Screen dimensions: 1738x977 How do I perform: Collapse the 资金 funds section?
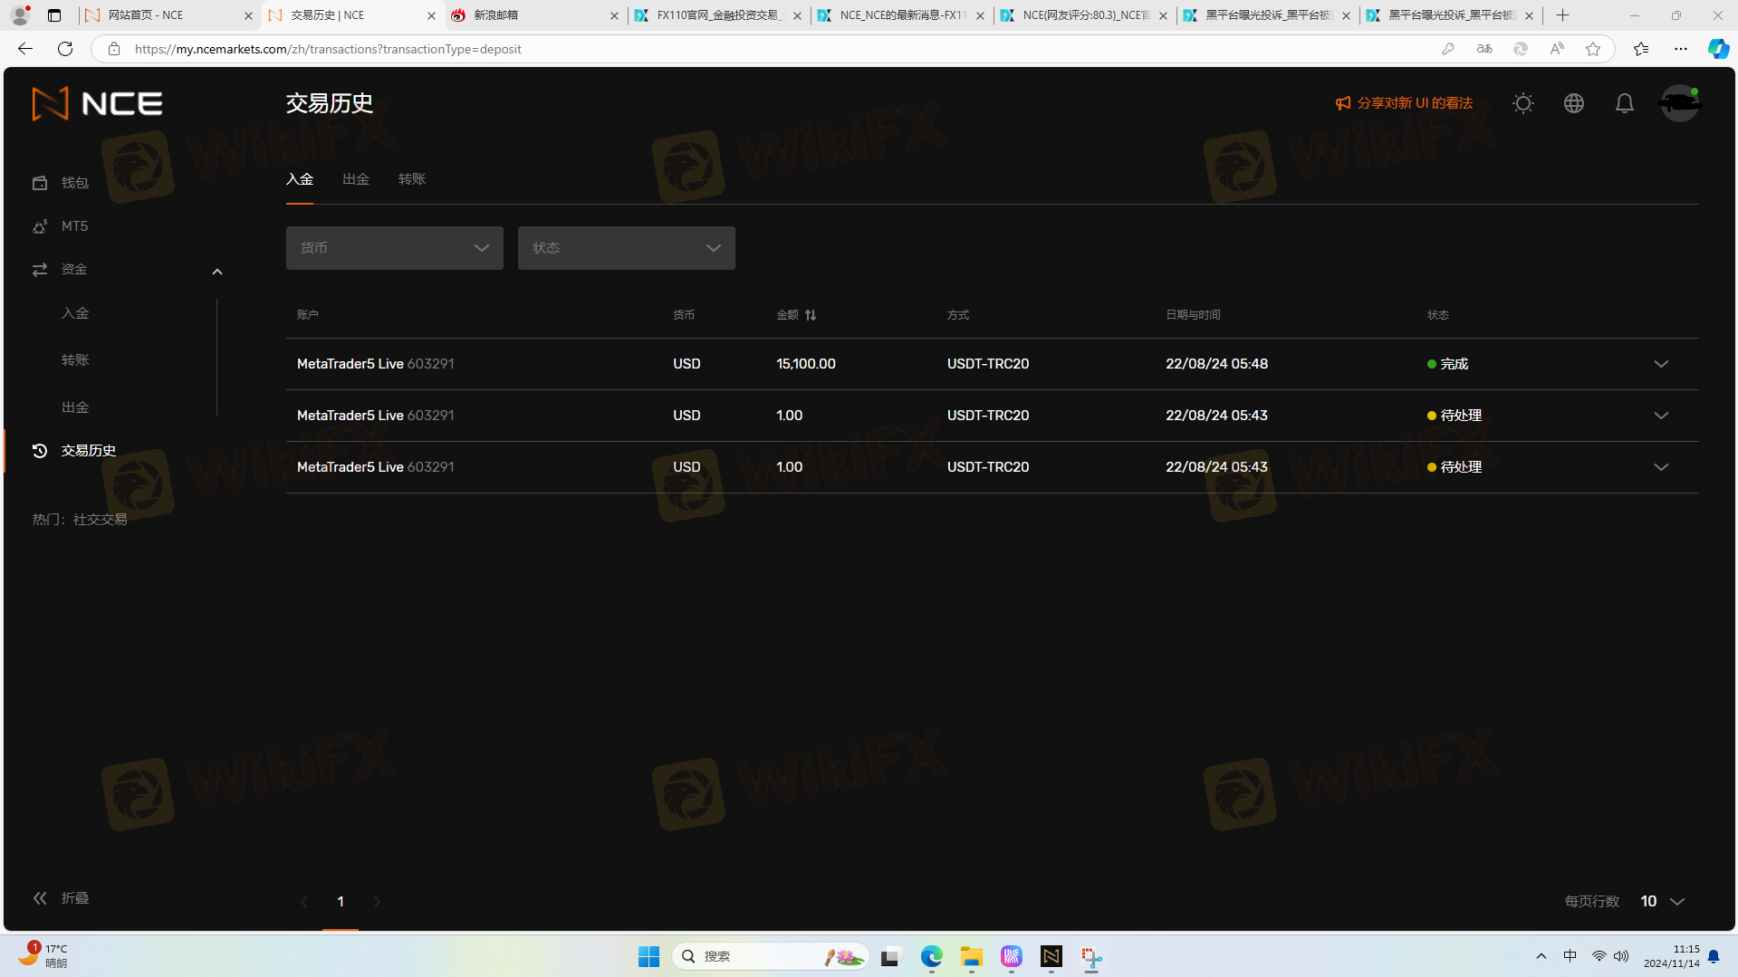tap(217, 271)
